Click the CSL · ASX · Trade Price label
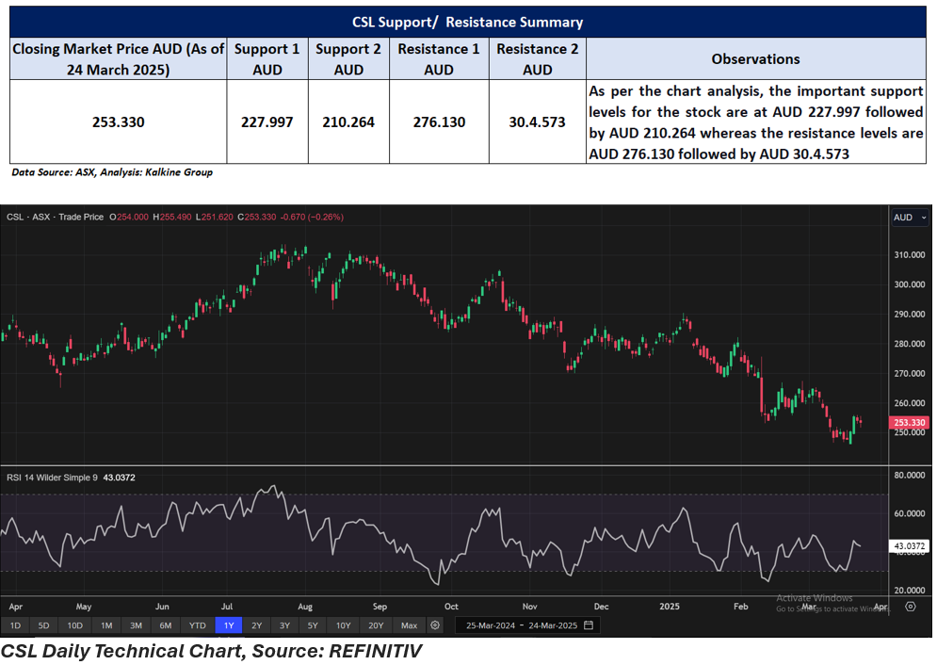This screenshot has width=937, height=665. [x=55, y=217]
